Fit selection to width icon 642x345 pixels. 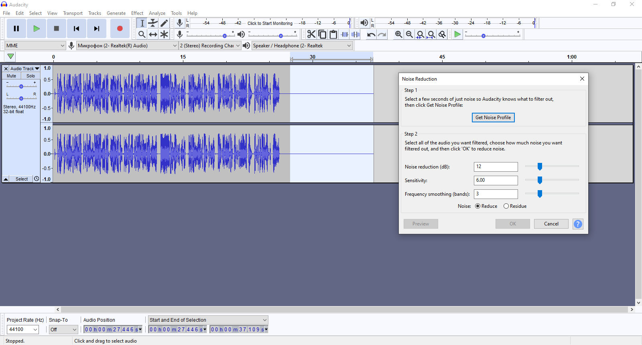420,34
